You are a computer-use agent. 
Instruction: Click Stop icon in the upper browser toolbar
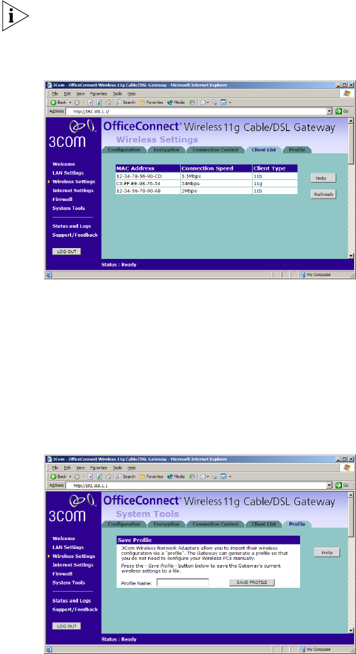[x=90, y=102]
